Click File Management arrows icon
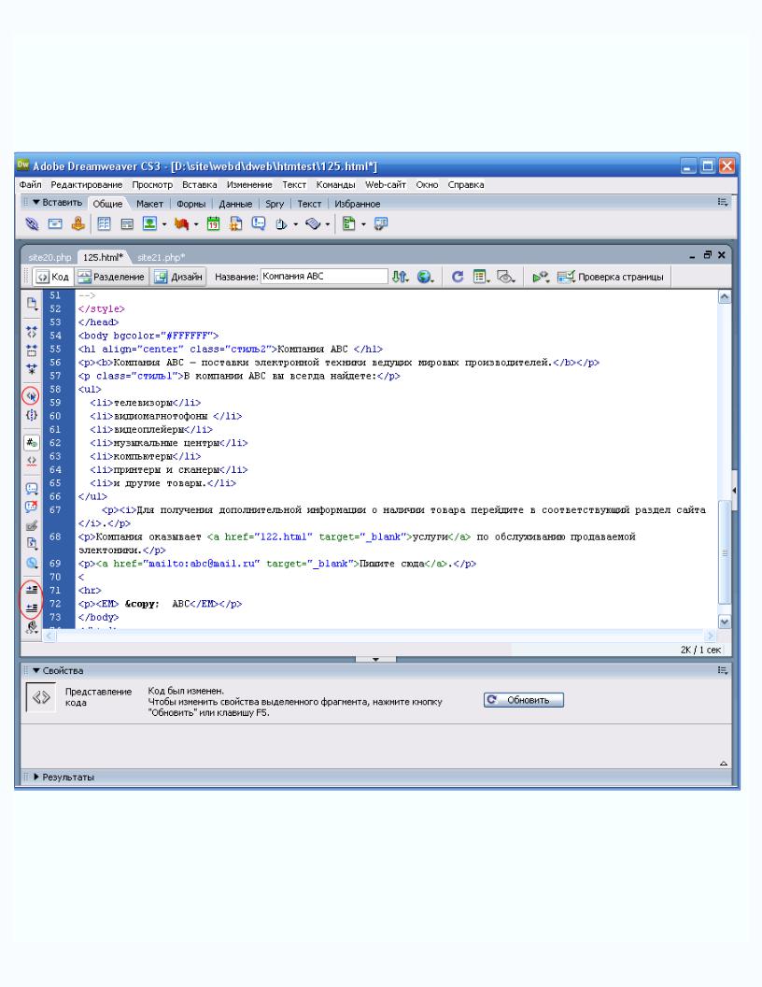 [400, 277]
